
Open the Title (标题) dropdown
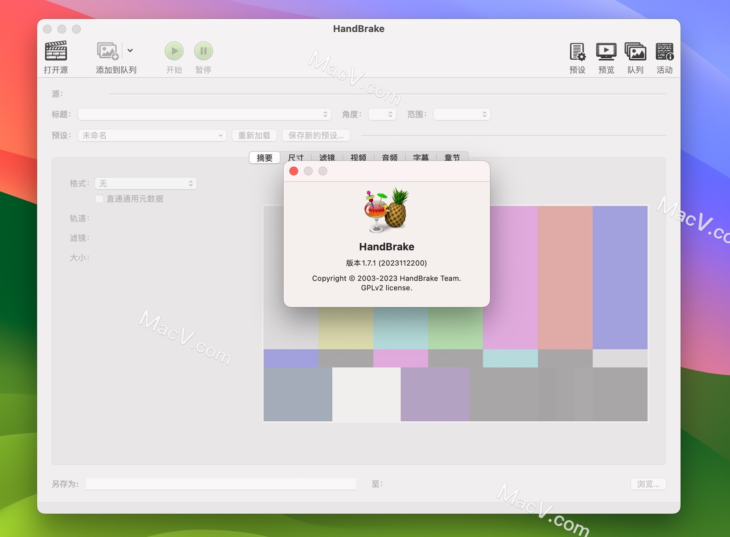[x=205, y=114]
